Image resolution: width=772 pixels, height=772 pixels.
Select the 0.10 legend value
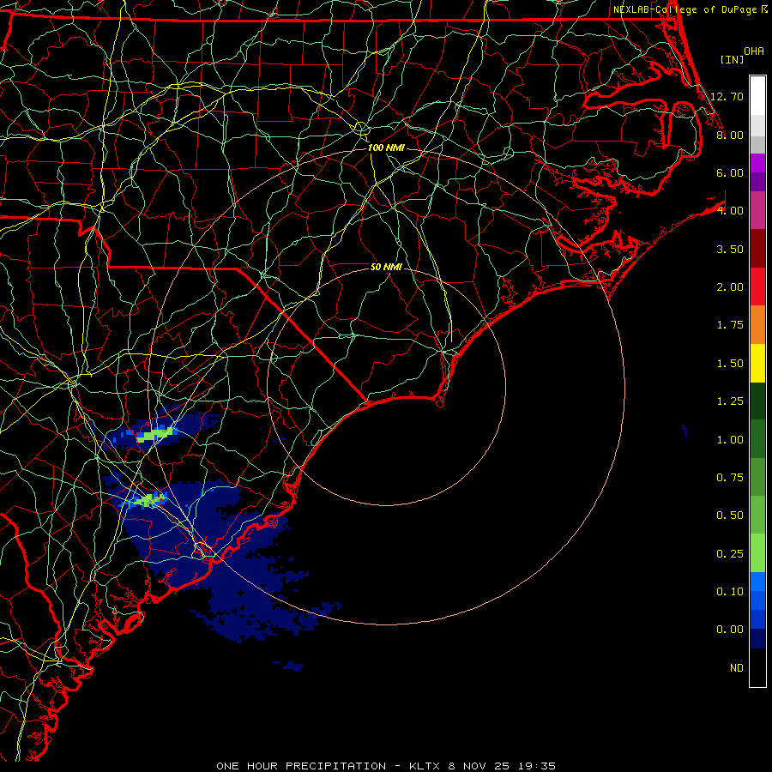[730, 592]
